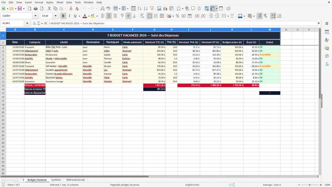Sort ascending A to Z
This screenshot has width=332, height=187.
[x=140, y=9]
